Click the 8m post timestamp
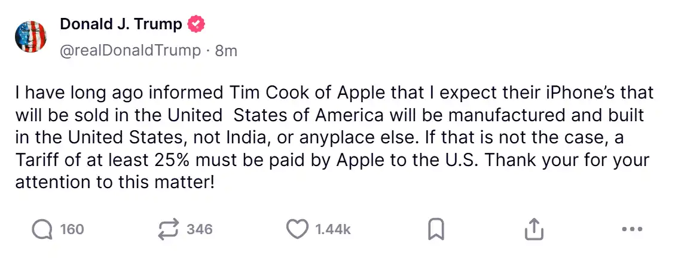The height and width of the screenshot is (258, 675). coord(226,51)
